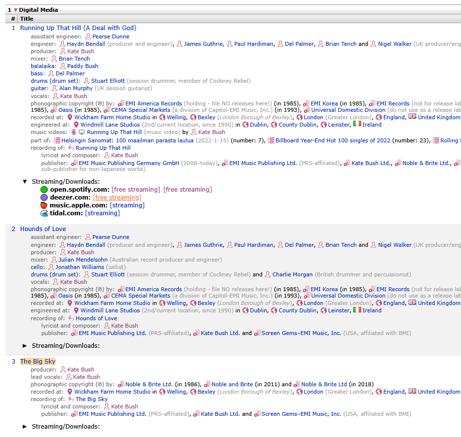Open the Deezer free streaming link
This screenshot has height=437, width=461.
[117, 198]
